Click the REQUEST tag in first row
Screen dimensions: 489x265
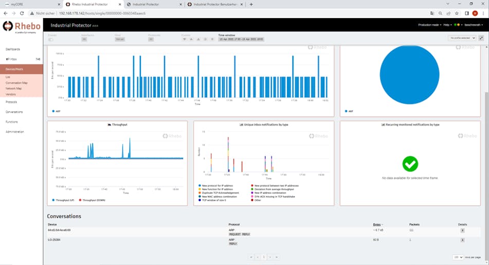click(x=235, y=234)
